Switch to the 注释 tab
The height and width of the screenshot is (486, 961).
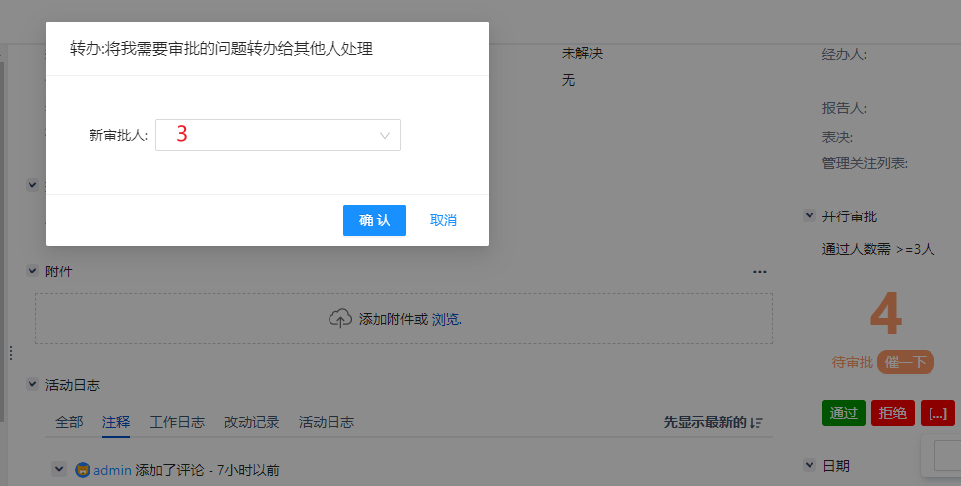[x=116, y=422]
